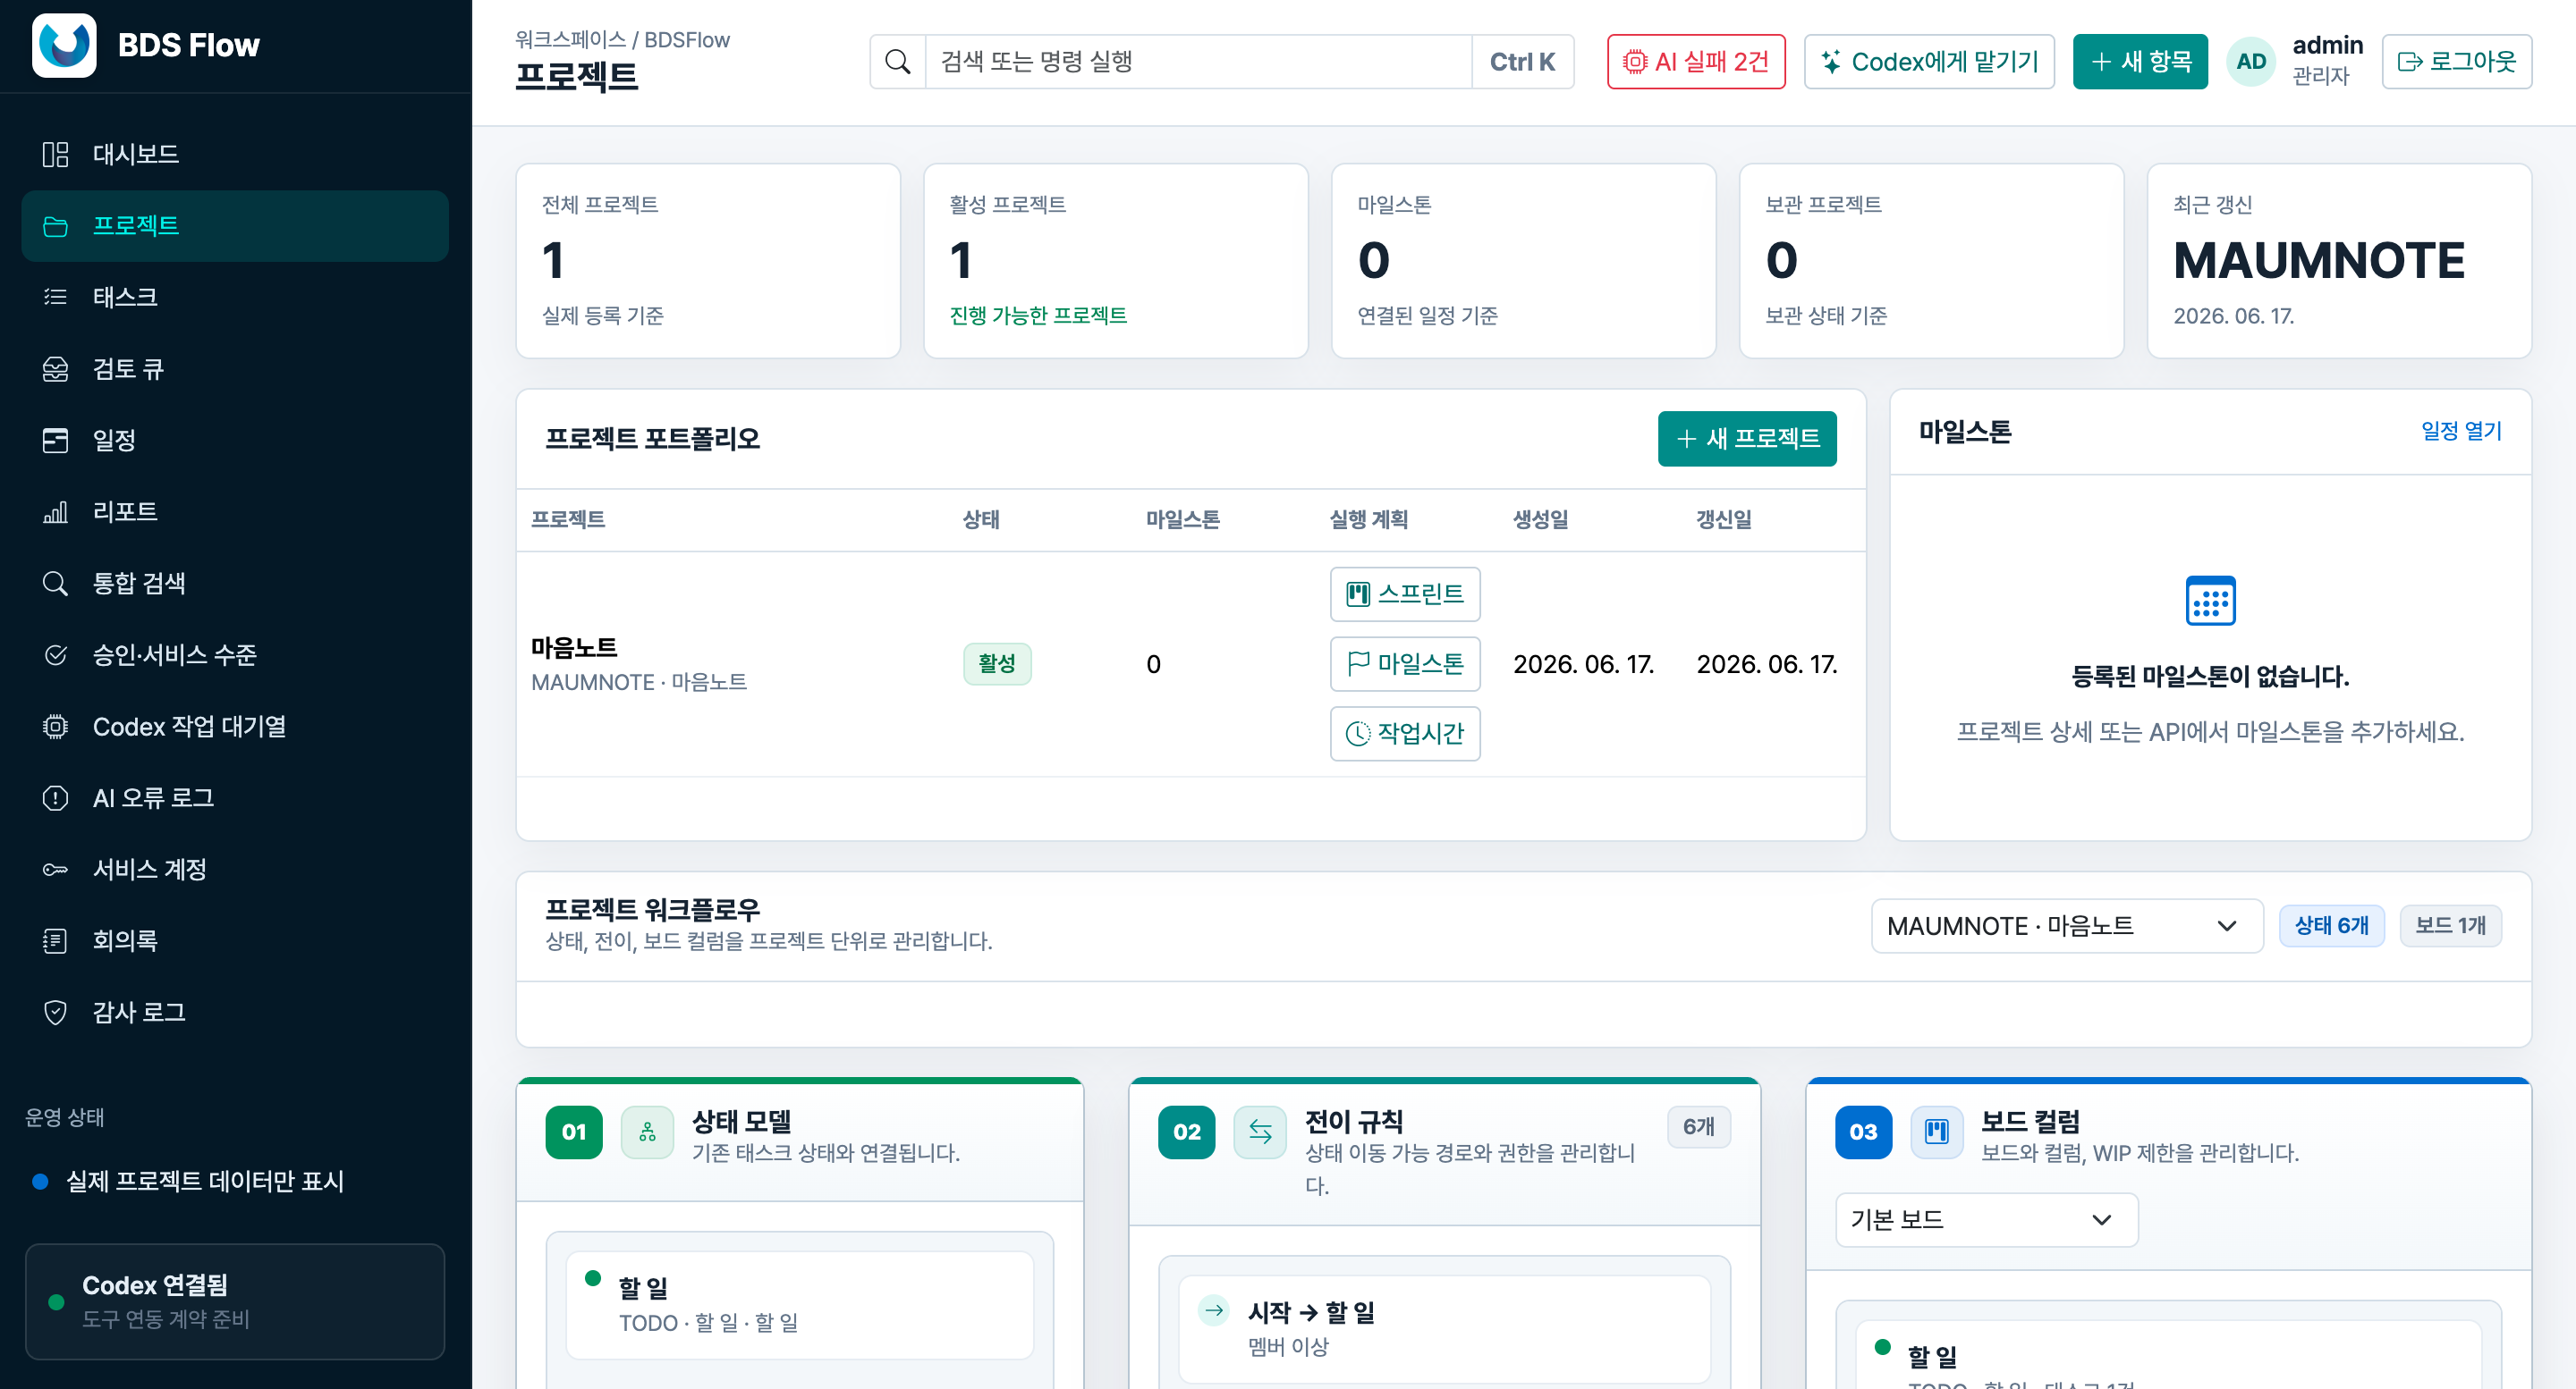Click the 최근 갱신 MAUMNOTE card

(x=2339, y=262)
